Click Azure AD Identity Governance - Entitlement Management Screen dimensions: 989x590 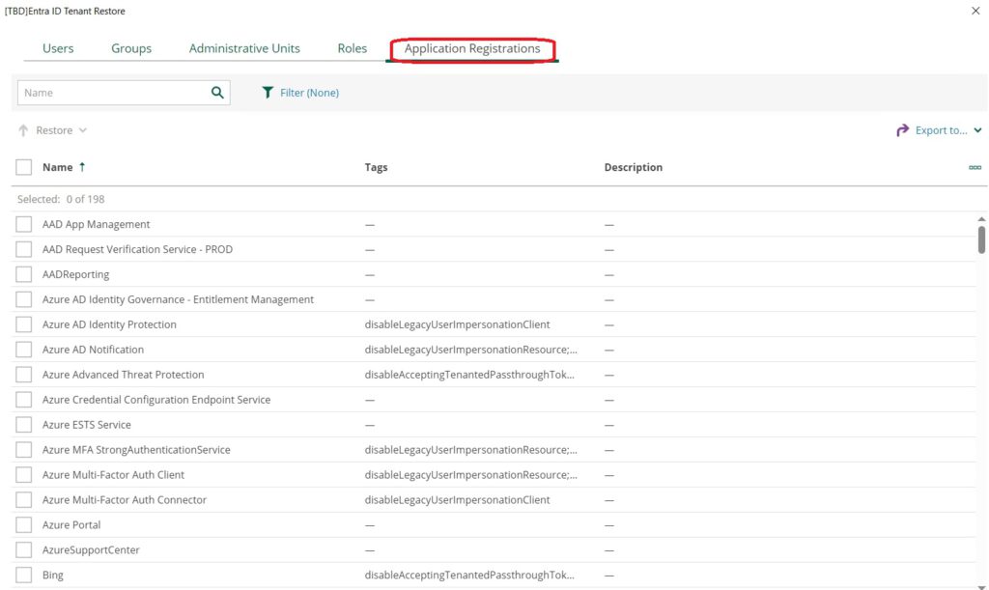[x=178, y=299]
